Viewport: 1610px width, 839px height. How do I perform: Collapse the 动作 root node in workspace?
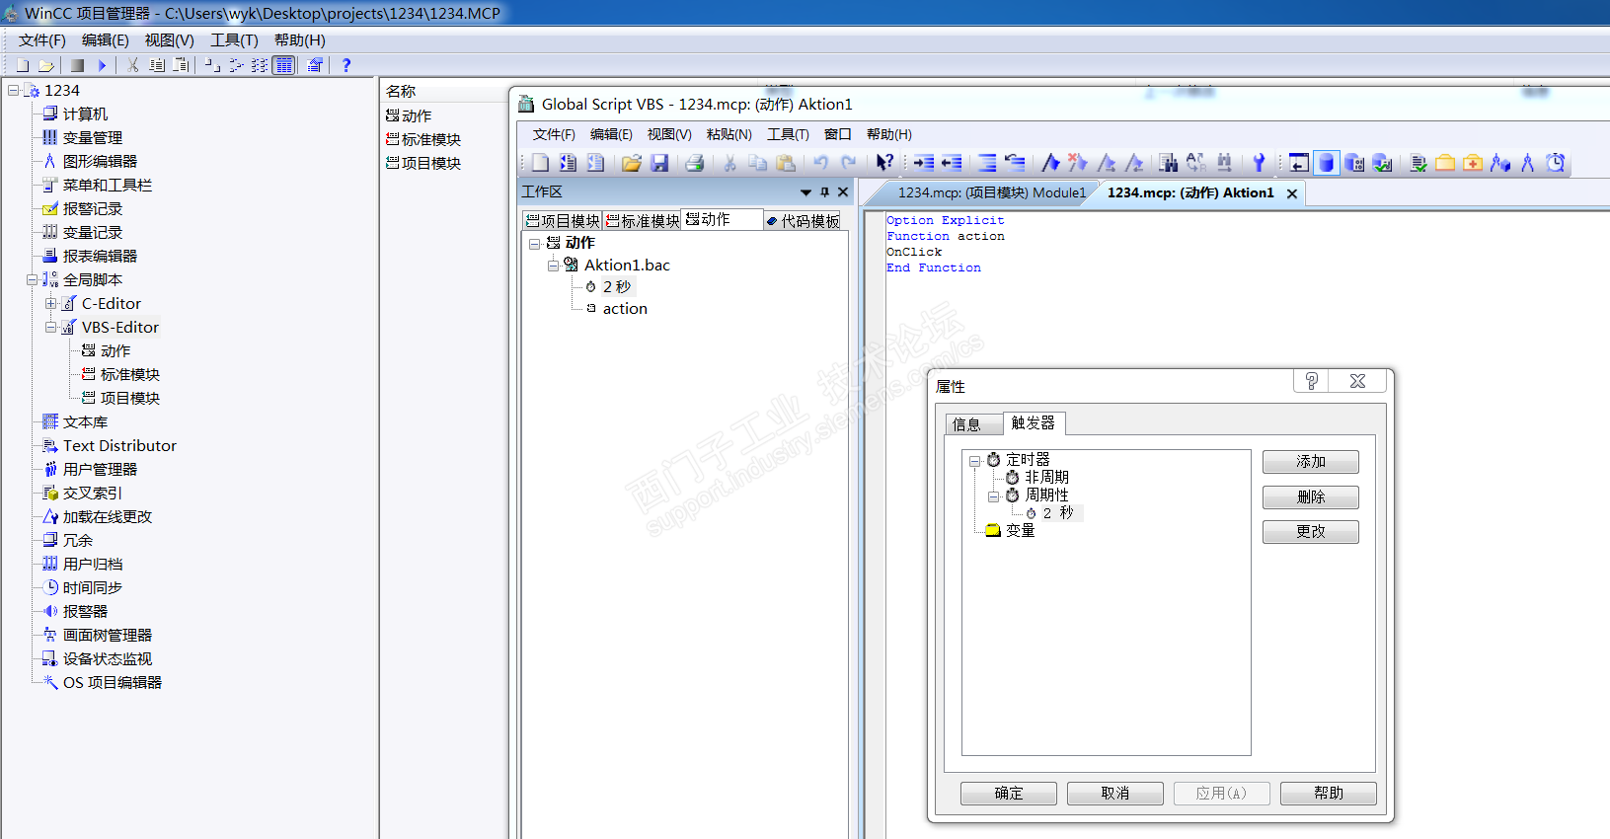coord(534,243)
